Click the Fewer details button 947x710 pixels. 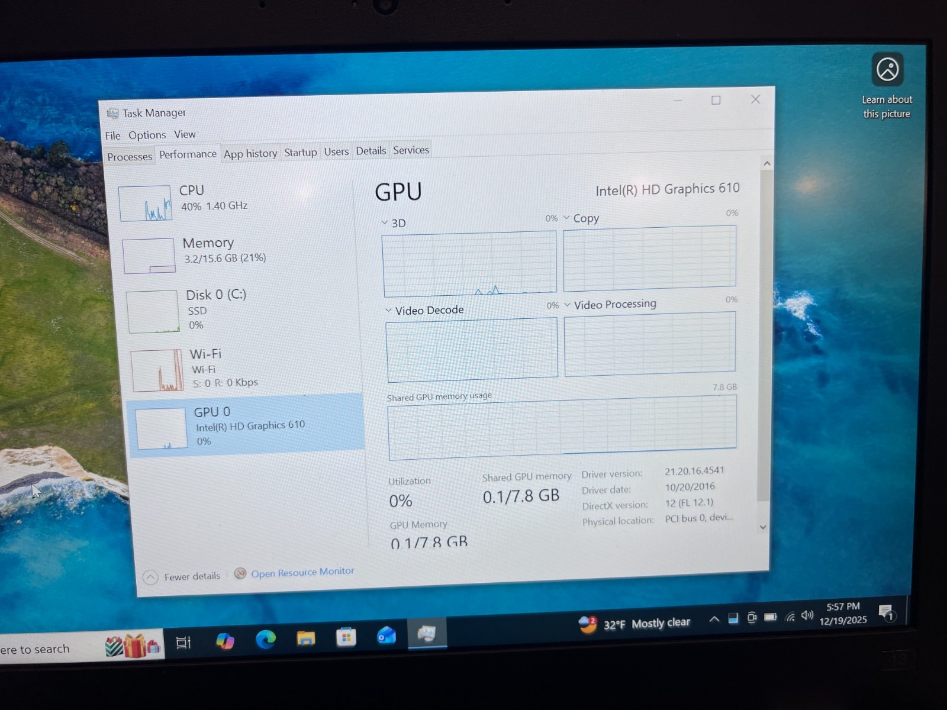(182, 576)
